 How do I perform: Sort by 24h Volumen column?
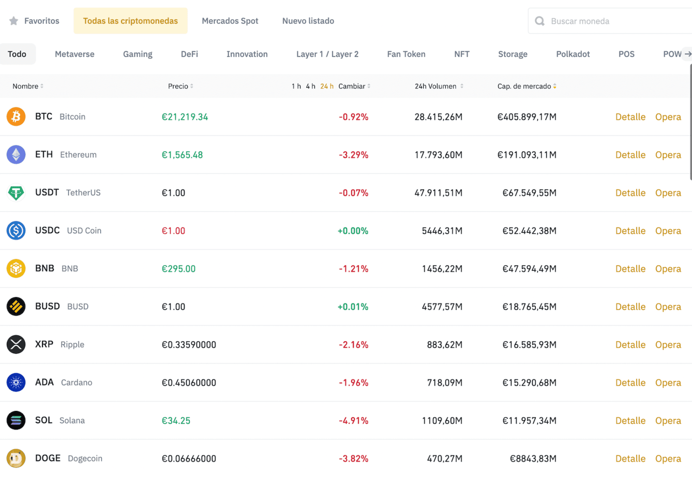[439, 86]
